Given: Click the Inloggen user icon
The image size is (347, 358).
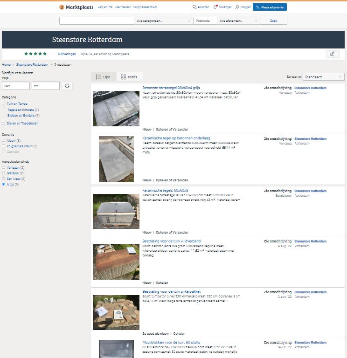Looking at the screenshot, I should tap(237, 7).
